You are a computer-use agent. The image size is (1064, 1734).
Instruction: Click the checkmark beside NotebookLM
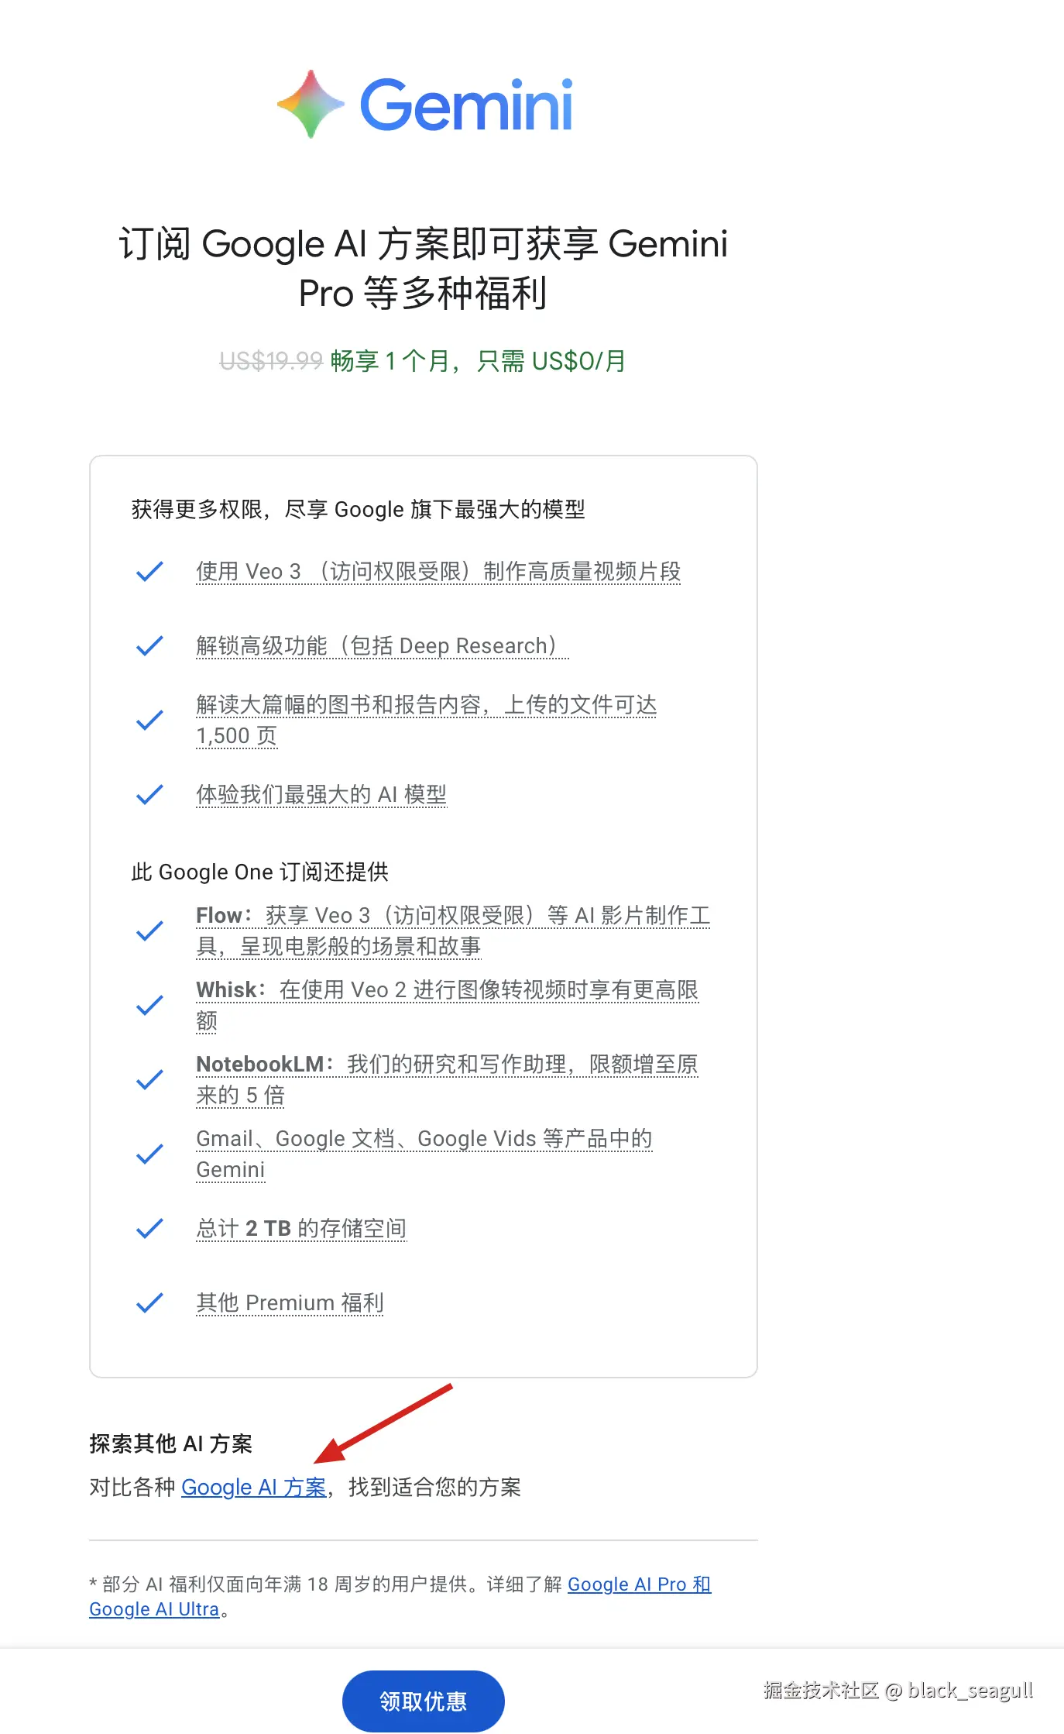tap(149, 1079)
